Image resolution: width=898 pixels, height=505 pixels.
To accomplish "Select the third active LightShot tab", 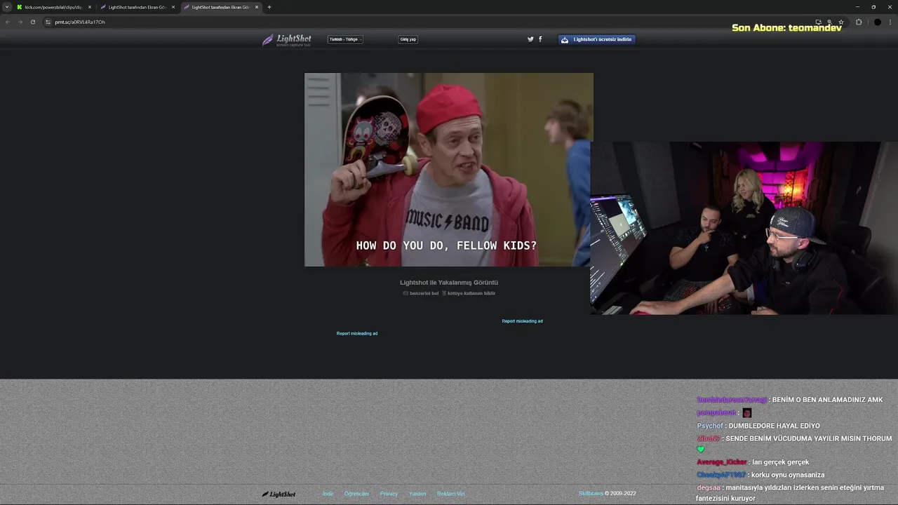I will click(x=221, y=7).
